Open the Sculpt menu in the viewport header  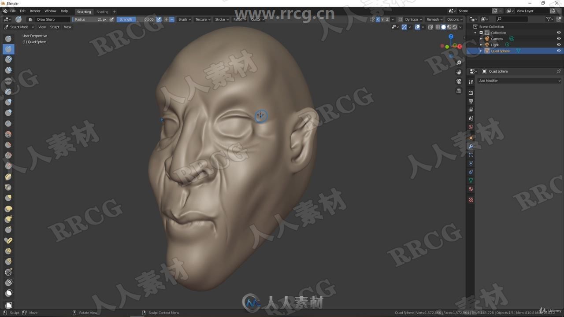55,27
